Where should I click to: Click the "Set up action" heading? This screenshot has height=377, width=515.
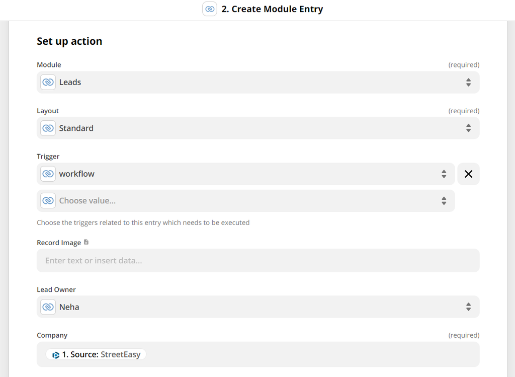click(69, 41)
